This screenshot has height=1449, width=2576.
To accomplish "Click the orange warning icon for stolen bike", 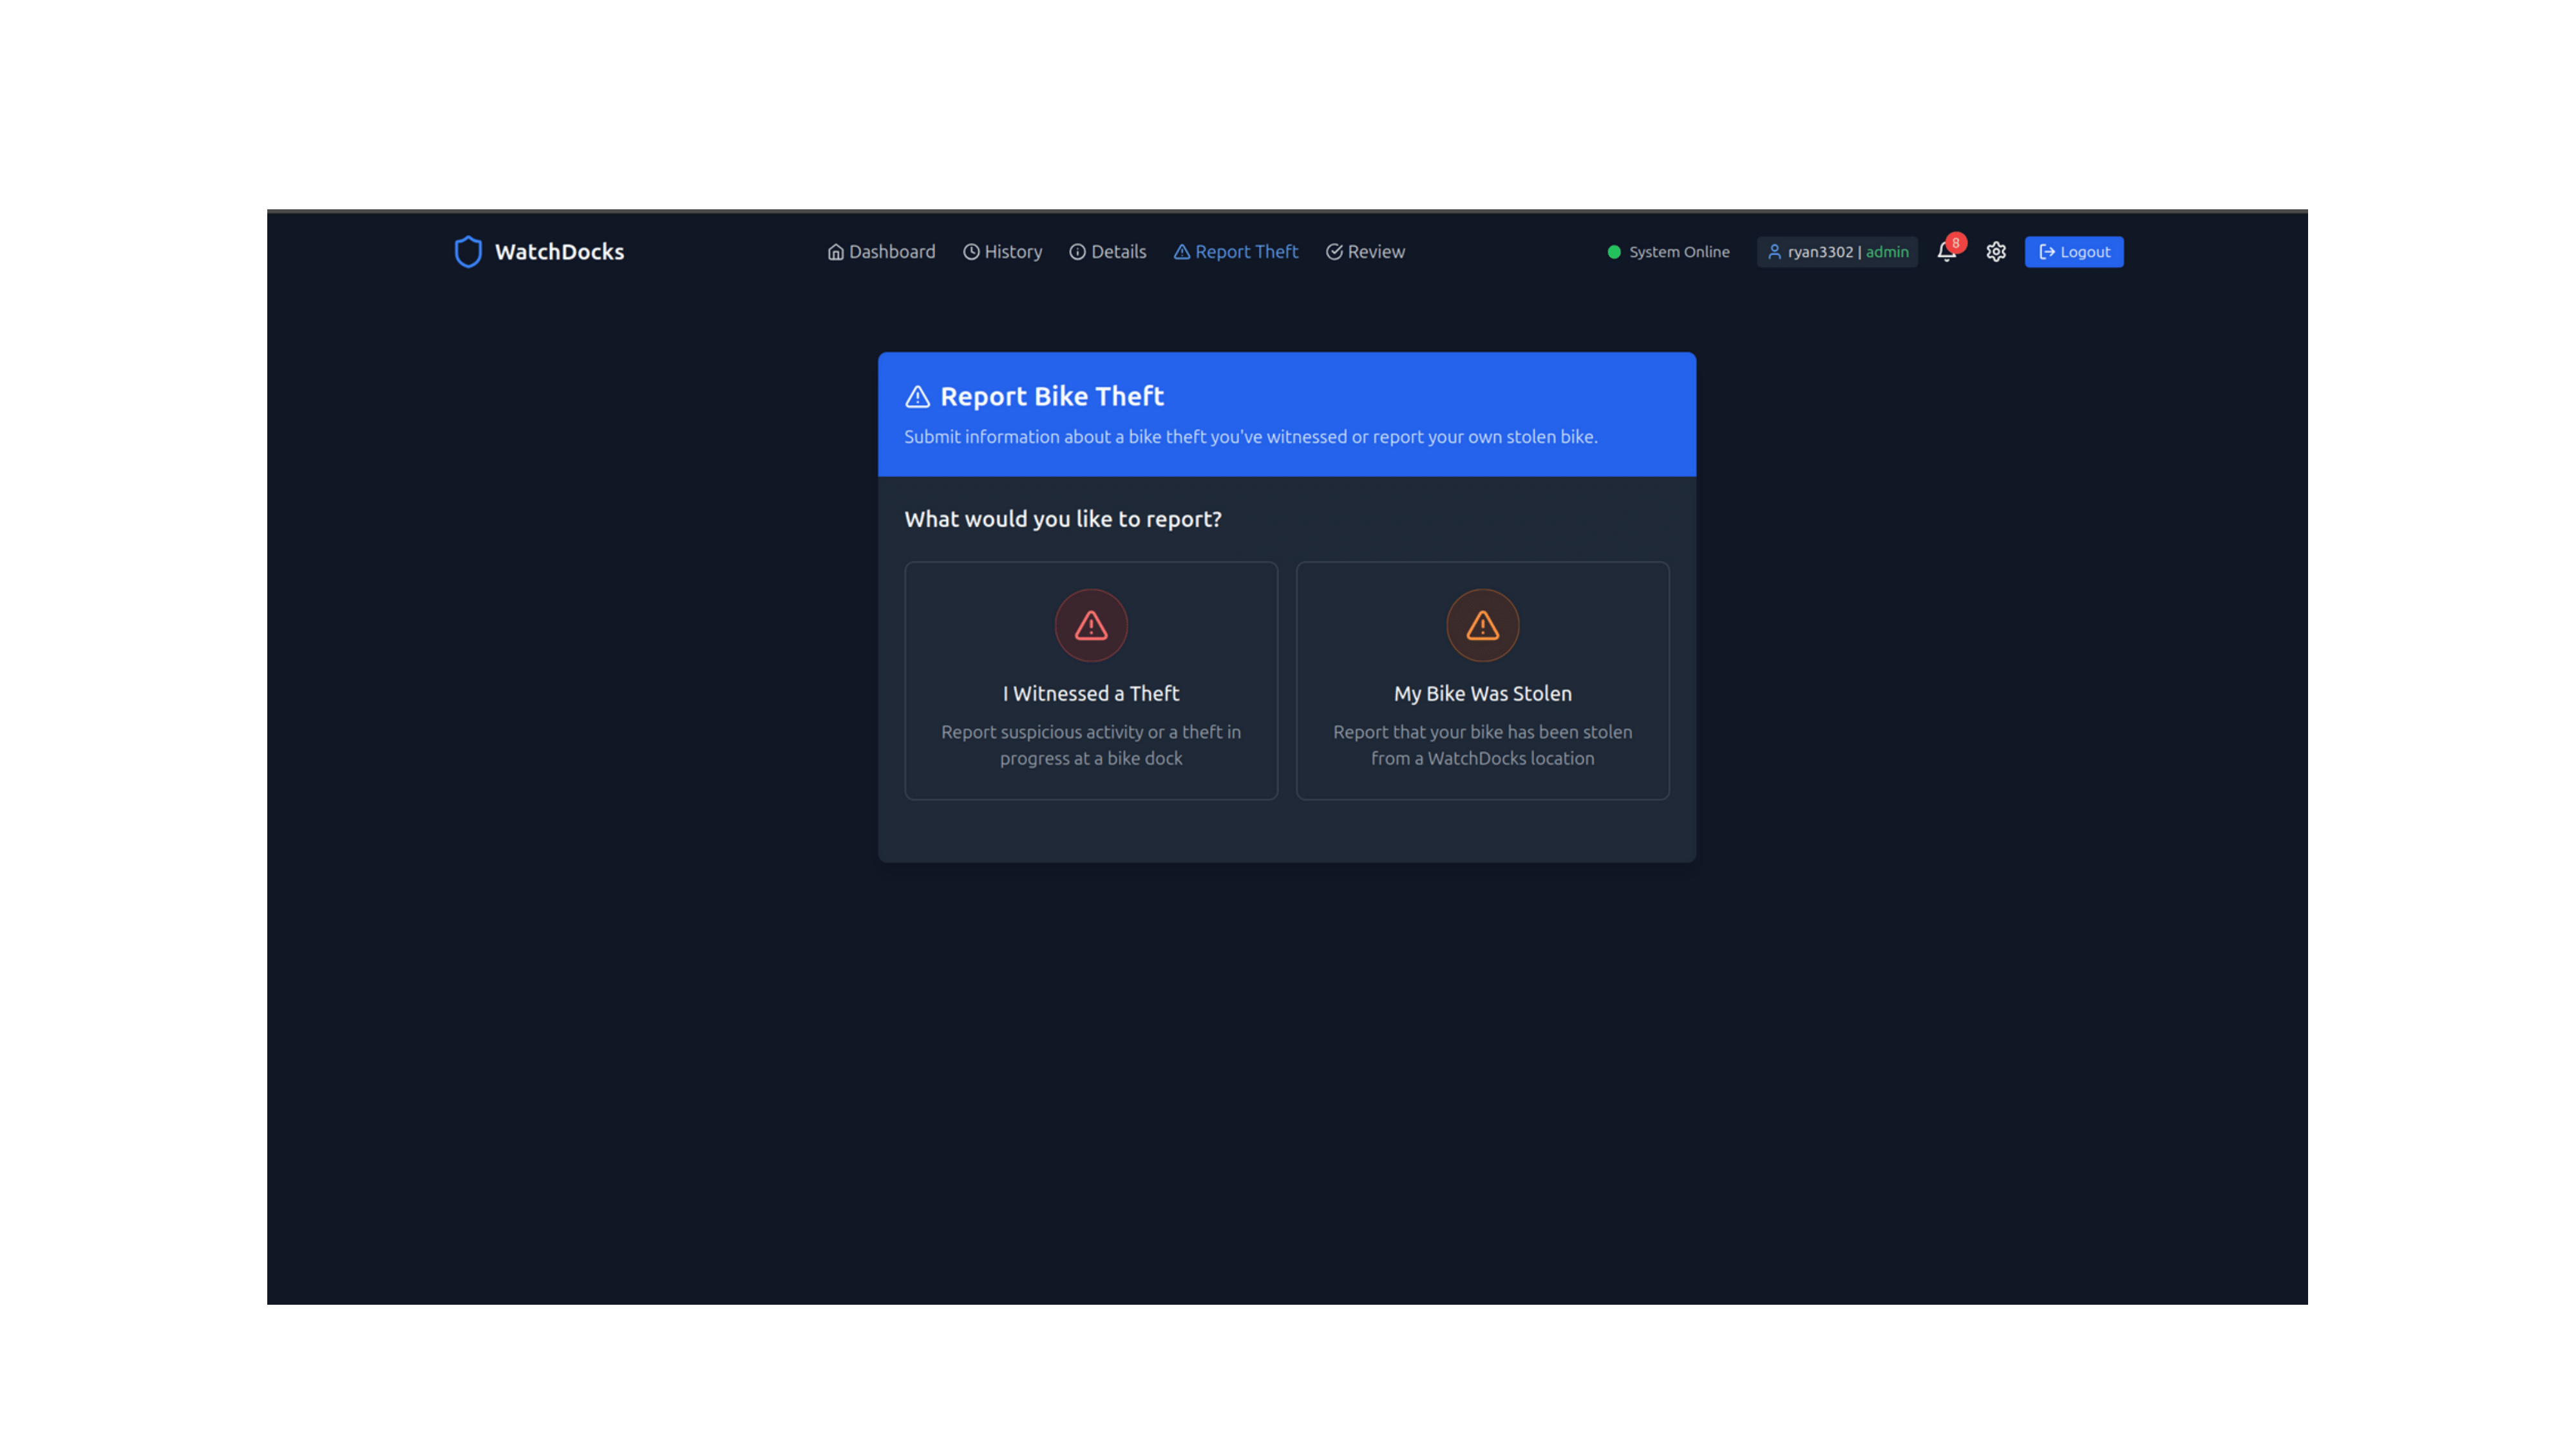I will coord(1482,626).
